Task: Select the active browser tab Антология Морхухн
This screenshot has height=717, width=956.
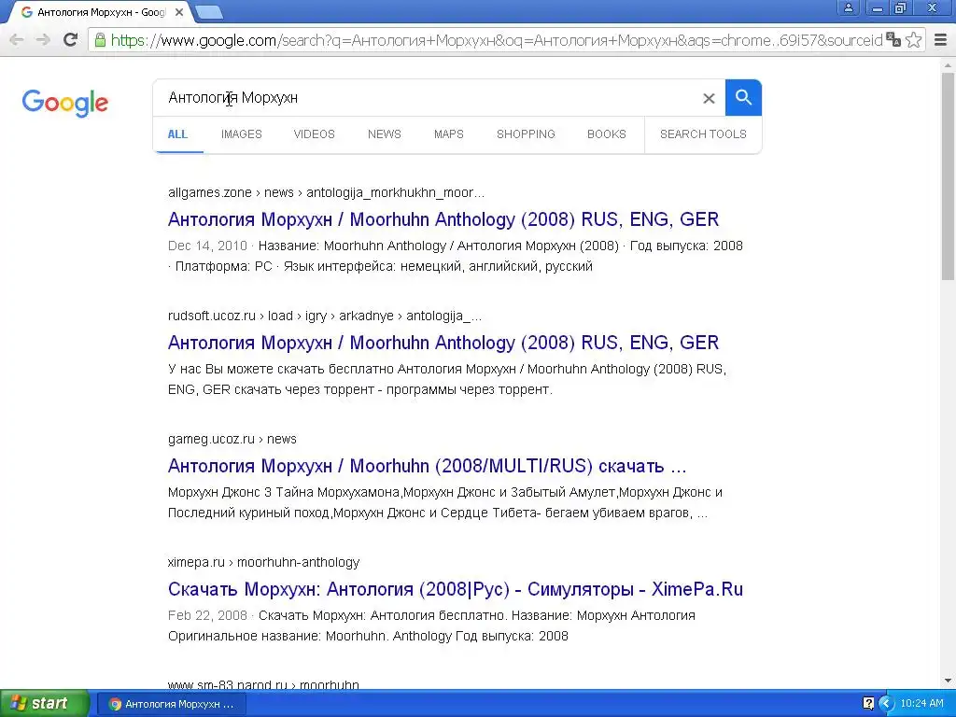Action: 101,12
